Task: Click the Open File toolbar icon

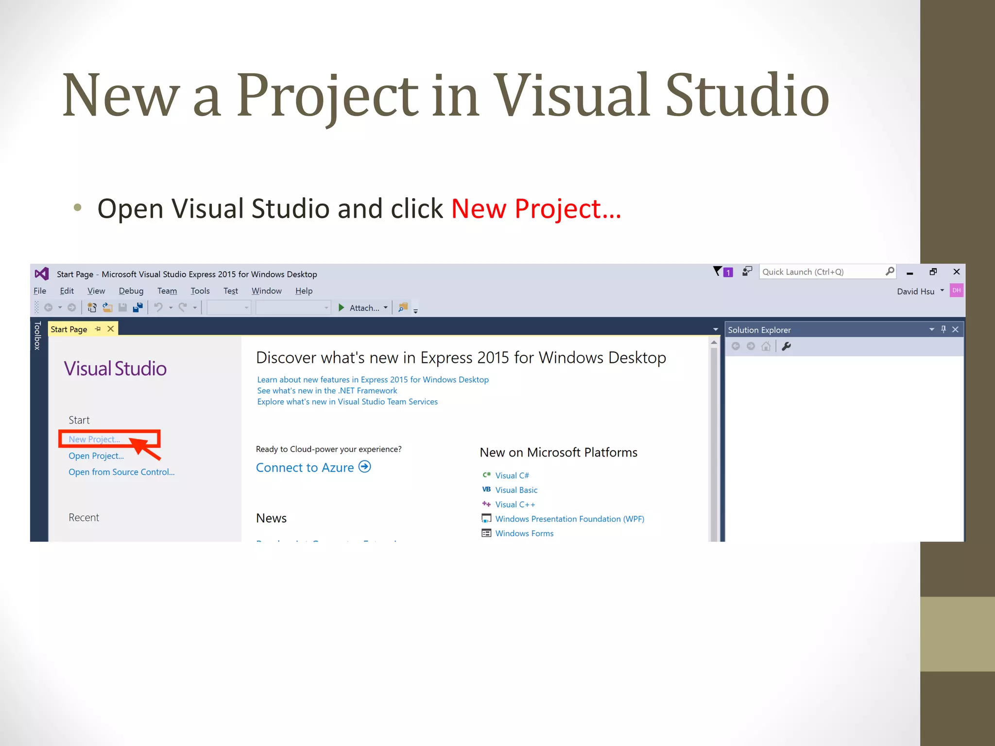Action: (107, 307)
